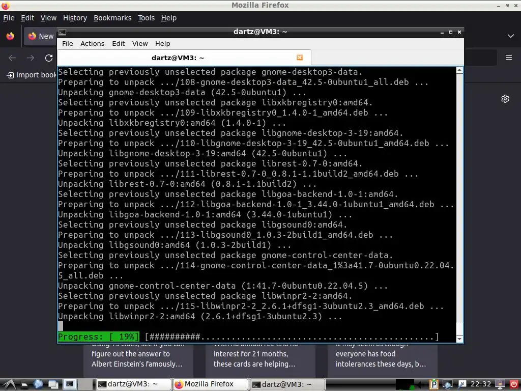Screen dimensions: 521x391
Task: Open Firefox History menu
Action: tap(75, 18)
